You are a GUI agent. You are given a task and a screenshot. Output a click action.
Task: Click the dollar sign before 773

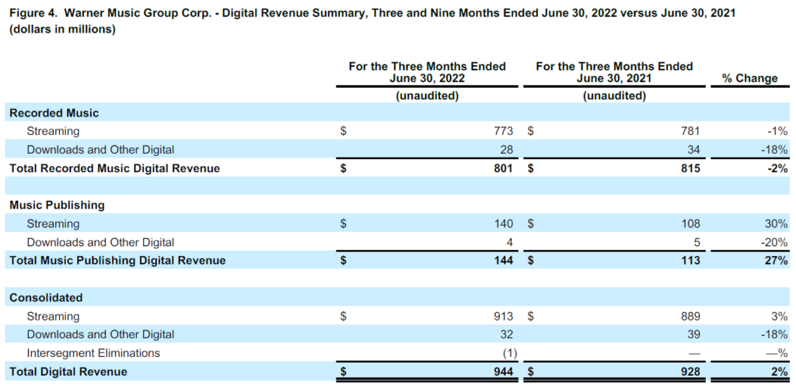(x=343, y=131)
